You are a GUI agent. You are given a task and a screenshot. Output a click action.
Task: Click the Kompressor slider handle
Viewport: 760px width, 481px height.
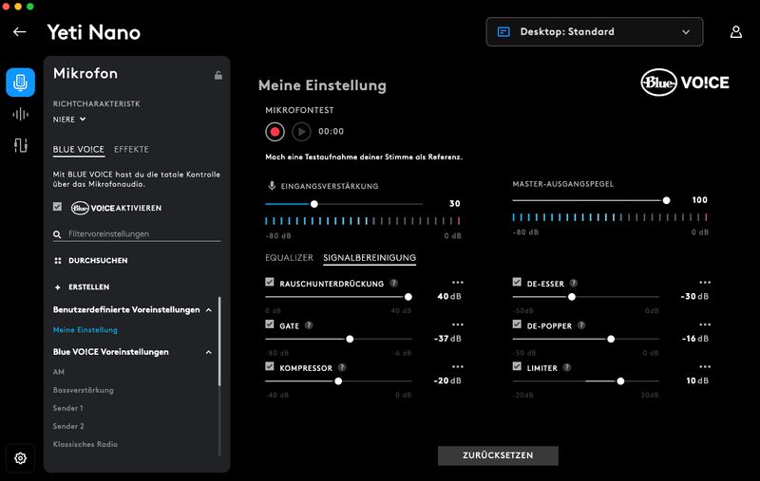pyautogui.click(x=338, y=381)
